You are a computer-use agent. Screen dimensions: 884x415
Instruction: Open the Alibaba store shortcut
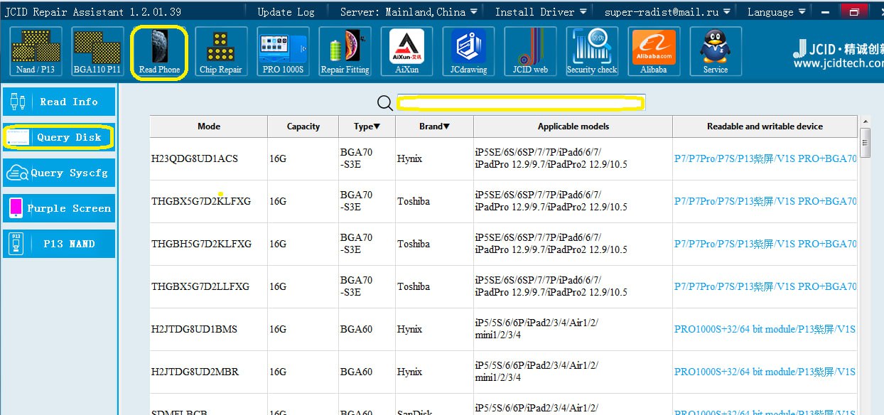654,51
